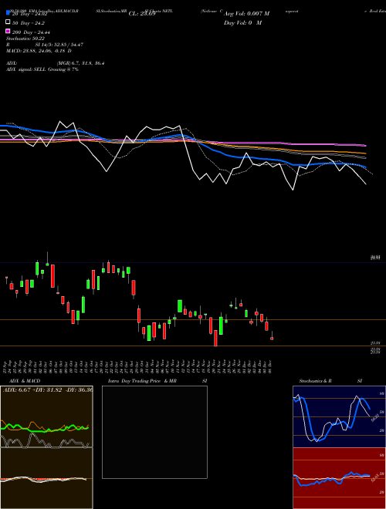Click the magenta 200 Day legend swatch
The width and height of the screenshot is (386, 509).
[8, 31]
